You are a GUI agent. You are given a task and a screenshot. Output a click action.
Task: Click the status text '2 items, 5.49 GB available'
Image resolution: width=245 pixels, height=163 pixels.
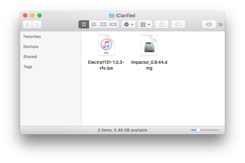(x=122, y=130)
